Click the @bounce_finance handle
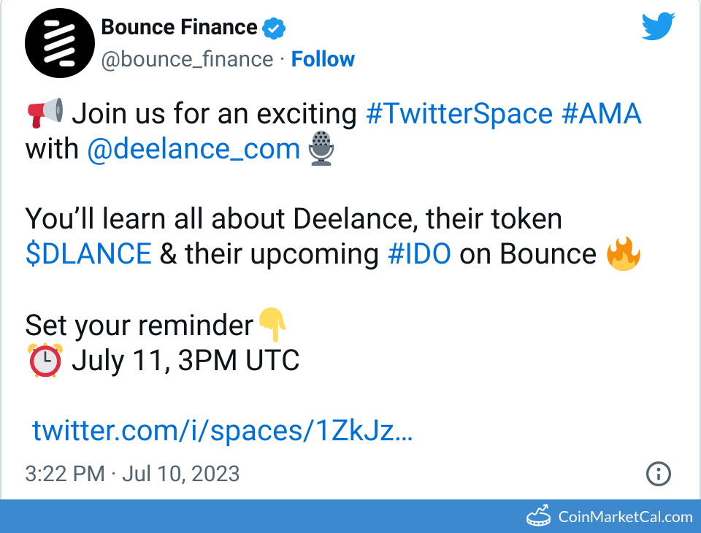The width and height of the screenshot is (701, 533). (x=187, y=59)
